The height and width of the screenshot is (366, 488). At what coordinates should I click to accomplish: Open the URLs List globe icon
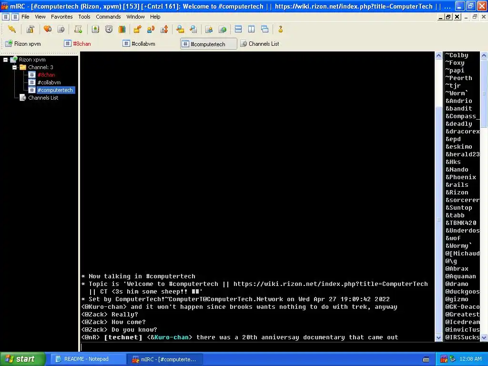(222, 29)
